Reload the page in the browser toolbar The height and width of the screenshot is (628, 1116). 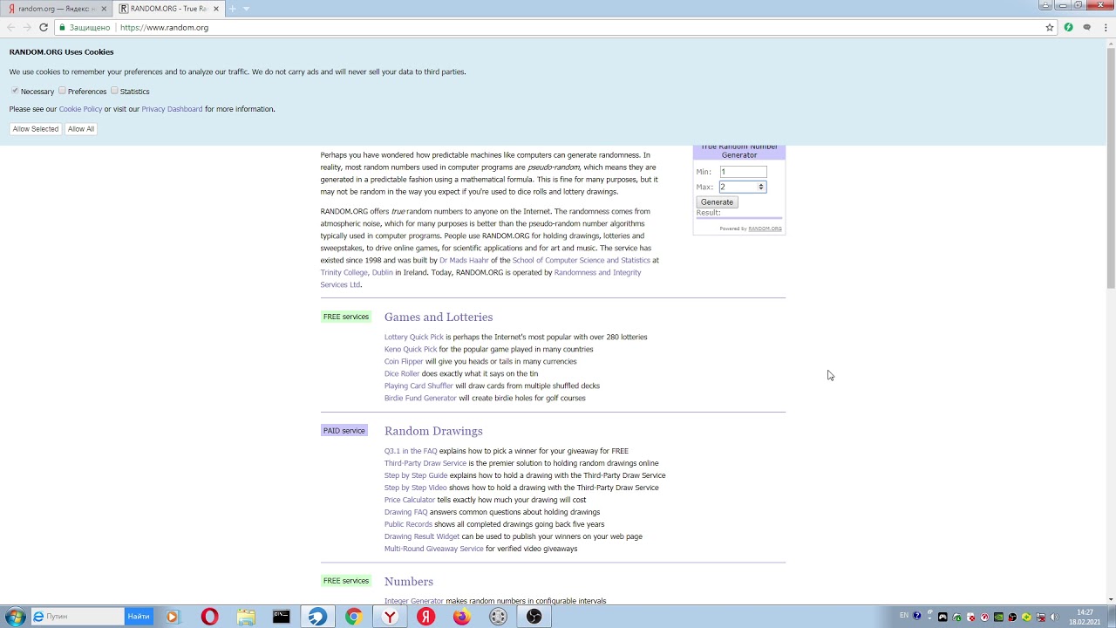click(43, 27)
